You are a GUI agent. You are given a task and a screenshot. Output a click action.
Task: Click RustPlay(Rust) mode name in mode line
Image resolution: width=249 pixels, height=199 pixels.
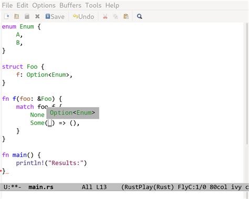tap(148, 187)
